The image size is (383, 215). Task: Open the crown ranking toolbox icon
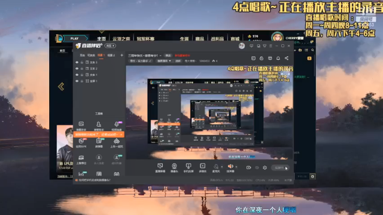click(81, 159)
